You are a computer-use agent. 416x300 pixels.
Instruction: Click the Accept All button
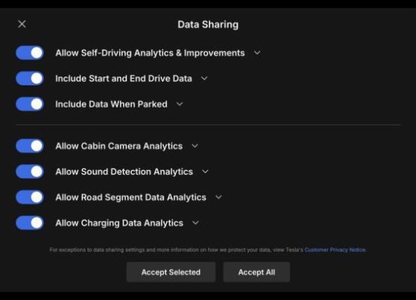(256, 272)
